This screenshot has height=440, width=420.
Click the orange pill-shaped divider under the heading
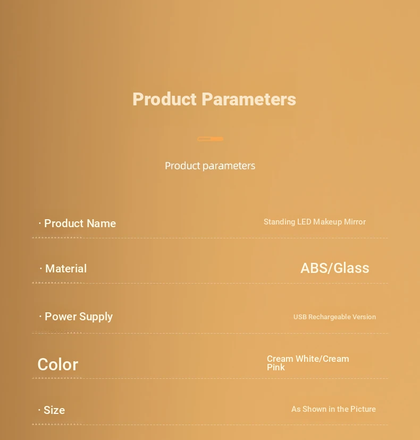pyautogui.click(x=211, y=139)
